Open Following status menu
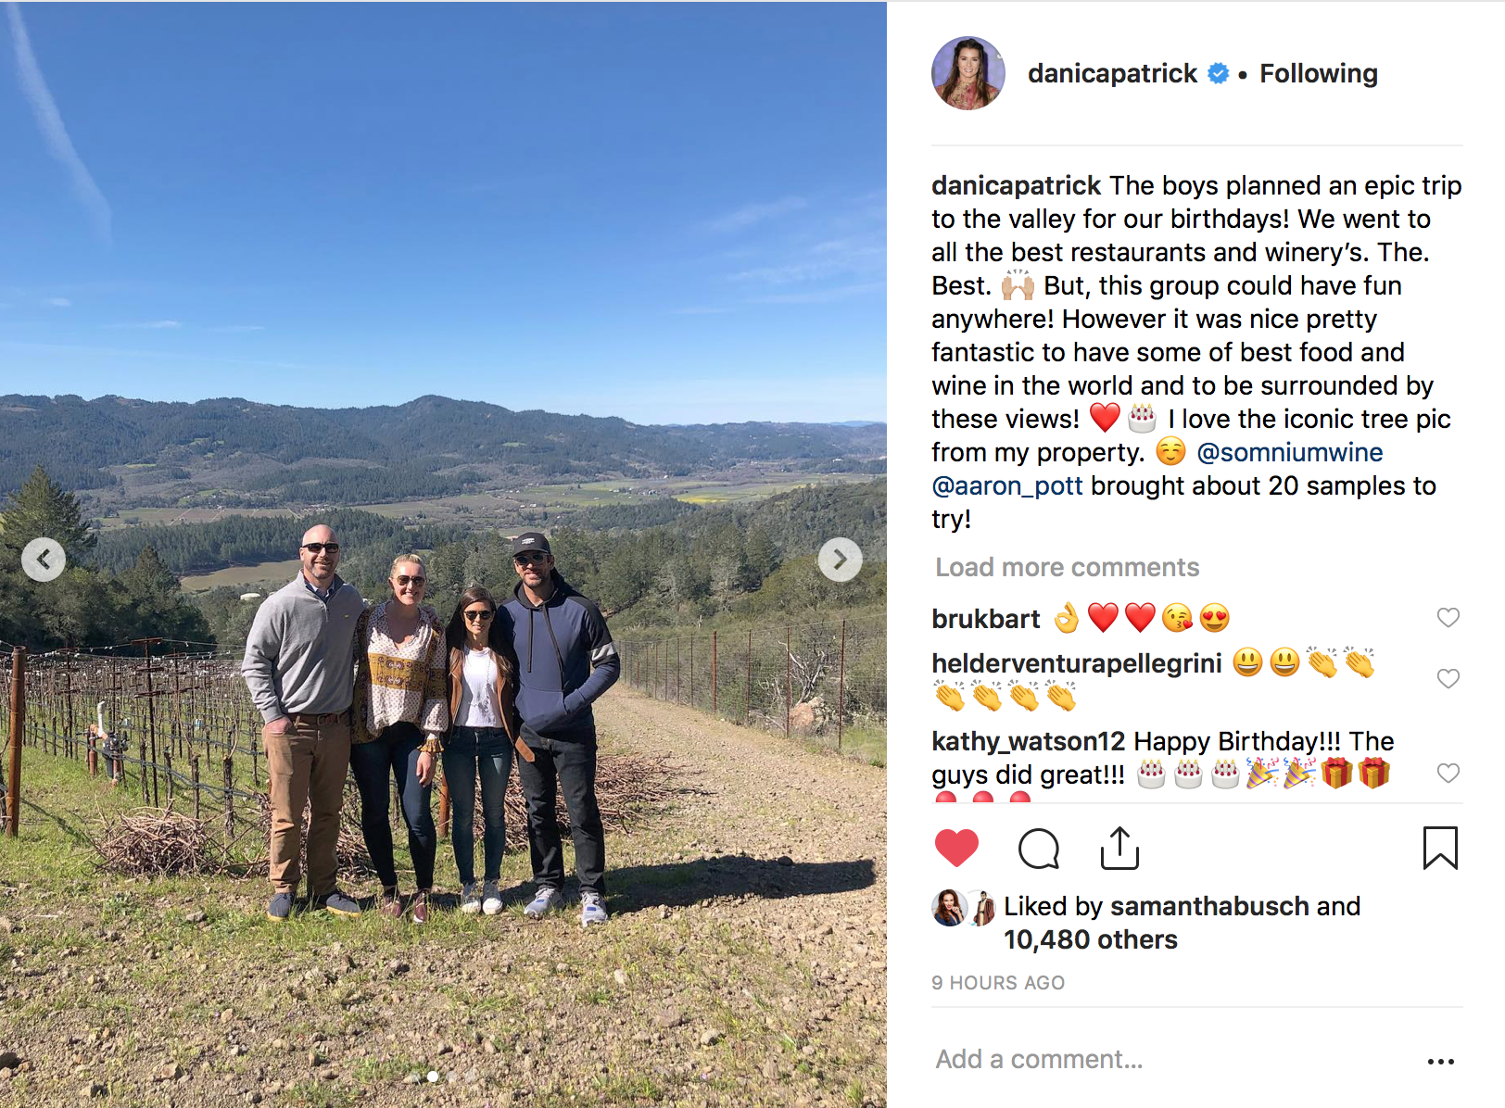Viewport: 1505px width, 1108px height. 1318,73
